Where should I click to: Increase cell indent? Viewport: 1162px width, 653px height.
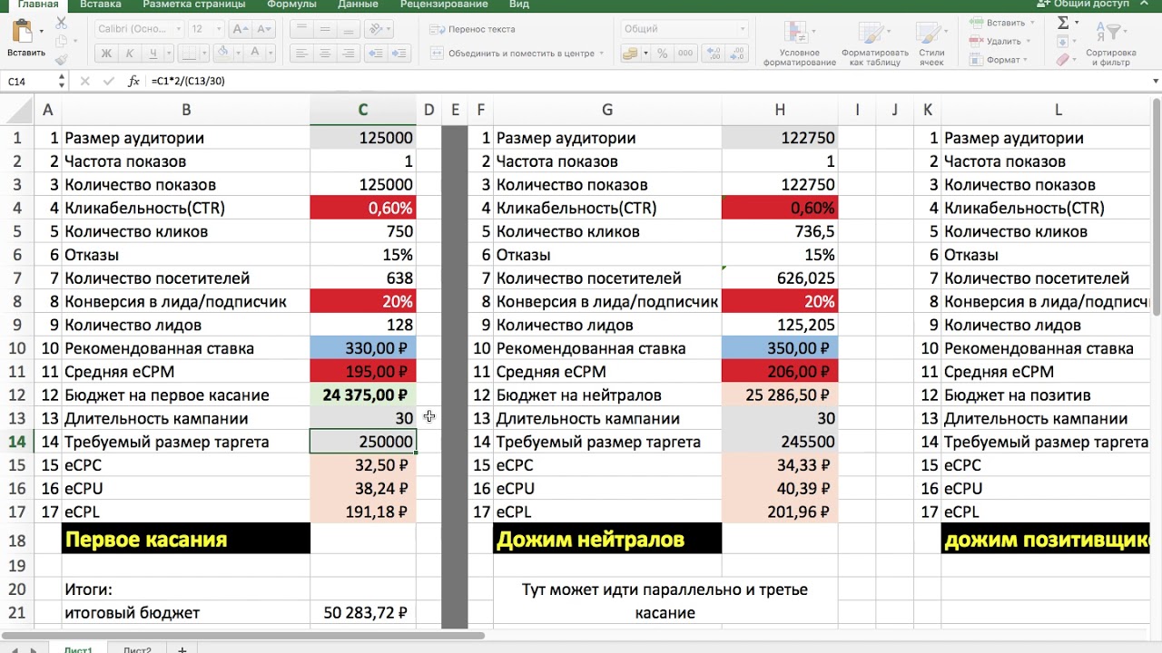(399, 54)
